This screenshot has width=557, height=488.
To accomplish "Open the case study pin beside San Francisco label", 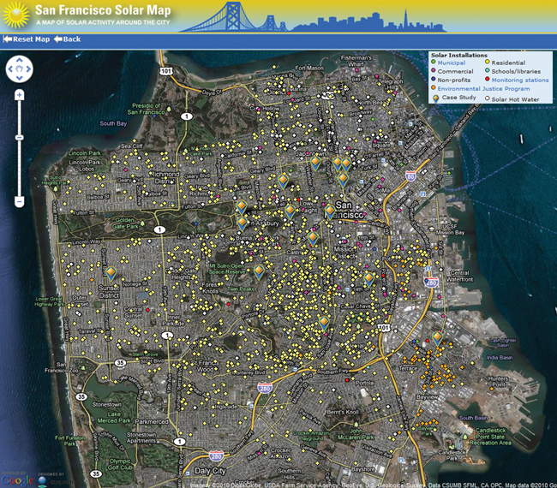I will [330, 211].
